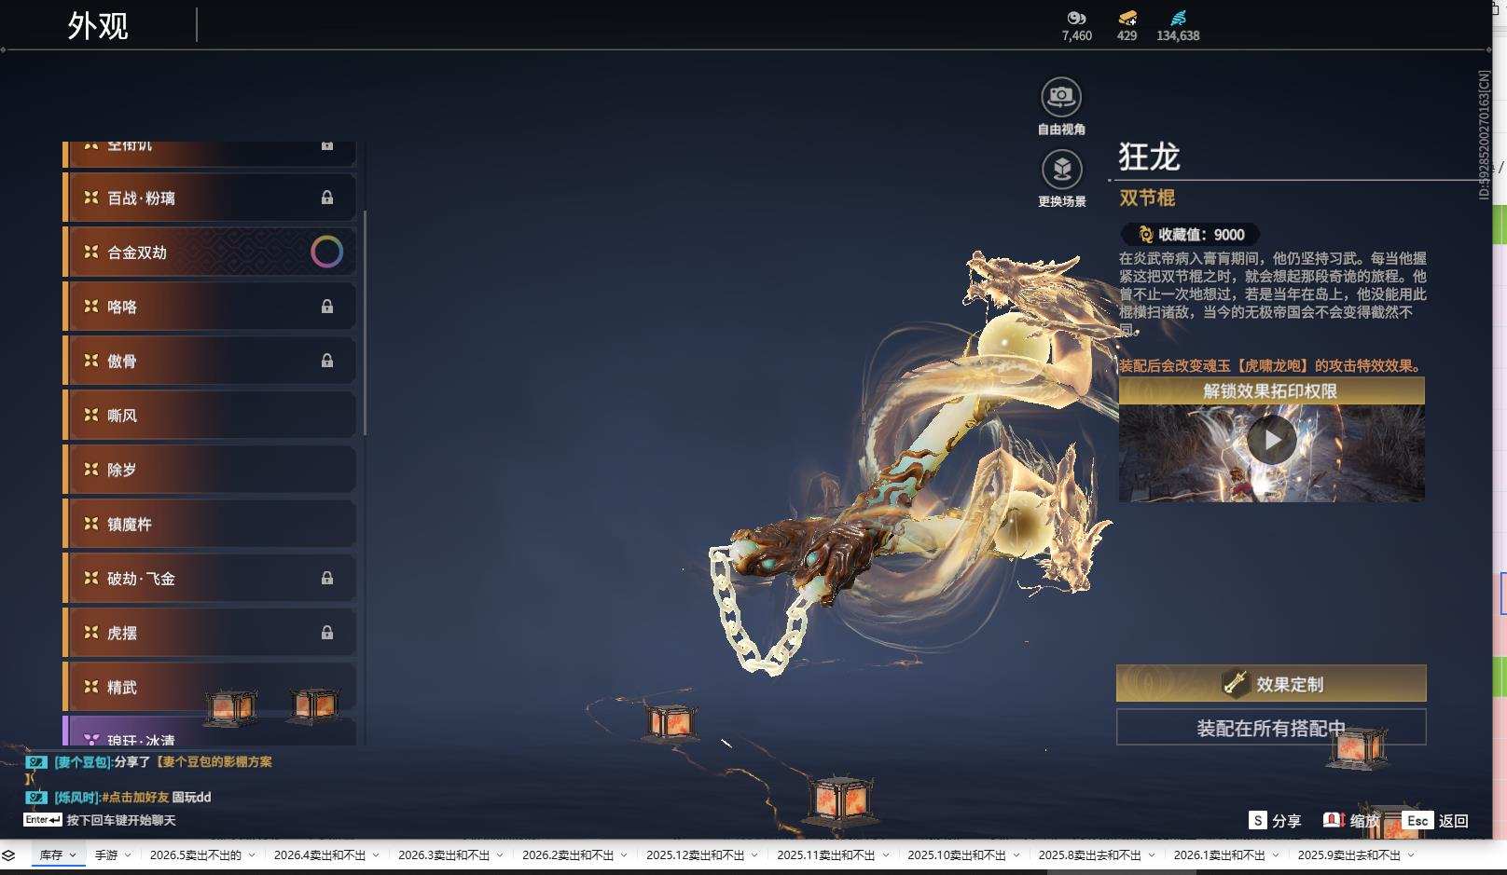Open the shared link 妻个豆包的影棚方案
The height and width of the screenshot is (875, 1507).
click(x=216, y=761)
